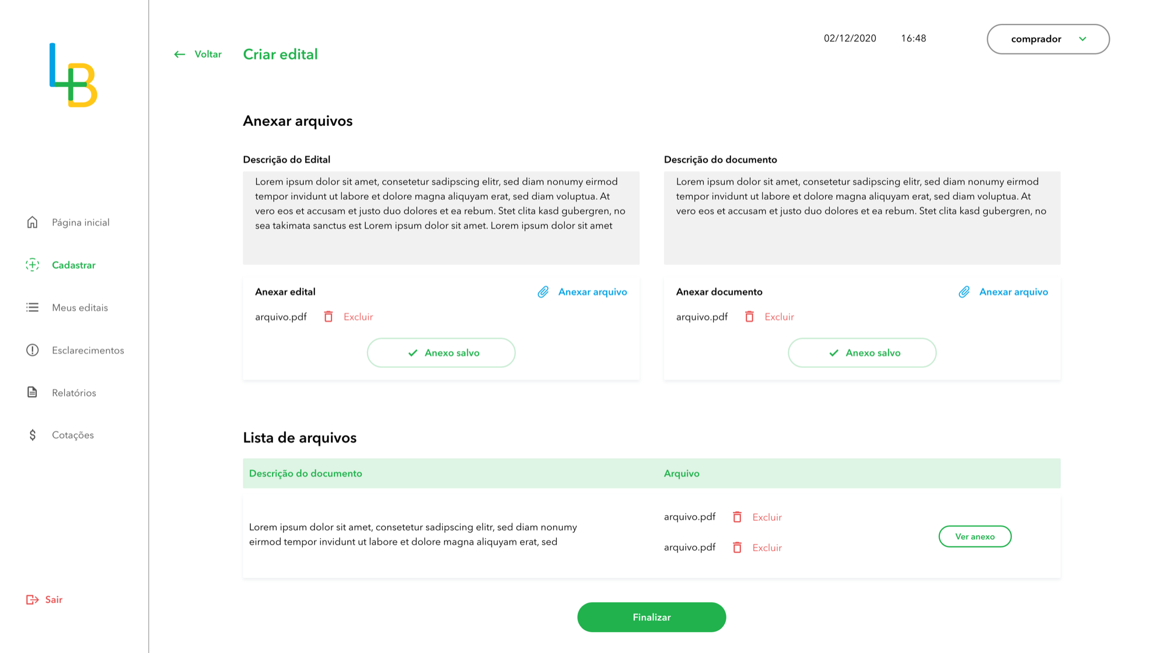Click the green Finalizar button
This screenshot has height=653, width=1167.
point(651,617)
